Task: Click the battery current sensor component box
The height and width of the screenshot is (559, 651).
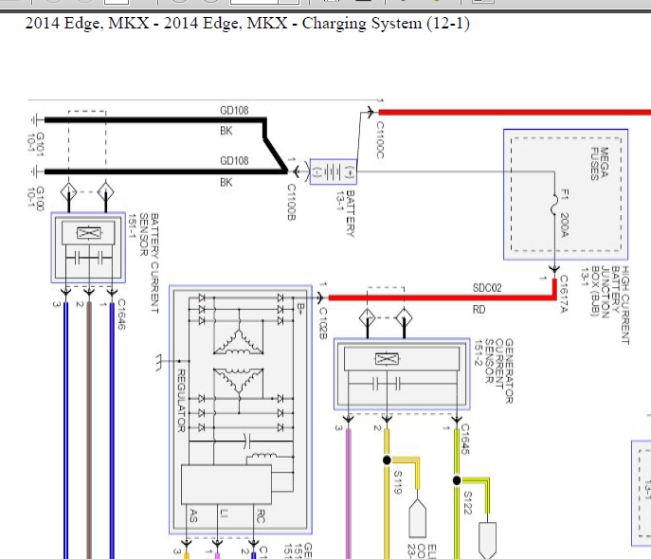Action: pyautogui.click(x=88, y=247)
